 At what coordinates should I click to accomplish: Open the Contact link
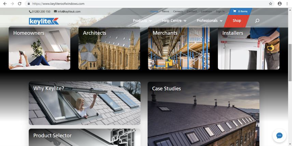(x=192, y=11)
